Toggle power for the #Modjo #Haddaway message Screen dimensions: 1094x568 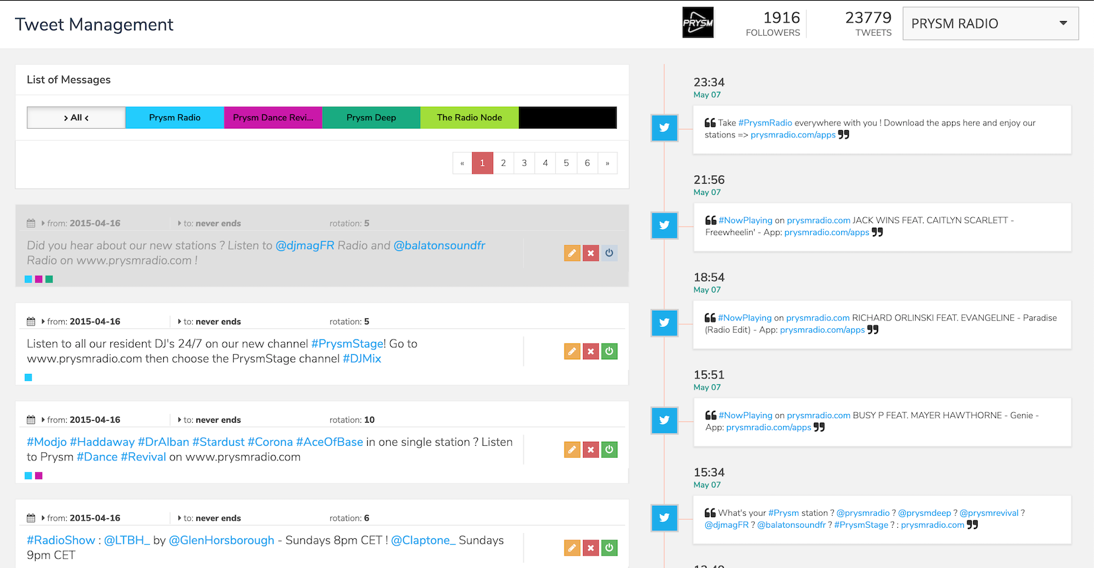click(609, 450)
